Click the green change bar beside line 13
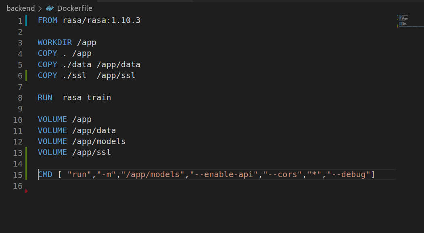The height and width of the screenshot is (233, 424). pos(26,153)
